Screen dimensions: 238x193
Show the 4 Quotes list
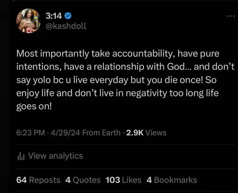(x=83, y=180)
